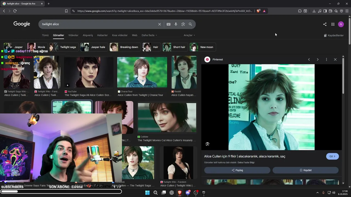The width and height of the screenshot is (351, 197).
Task: Clear the search box with X
Action: tap(160, 24)
